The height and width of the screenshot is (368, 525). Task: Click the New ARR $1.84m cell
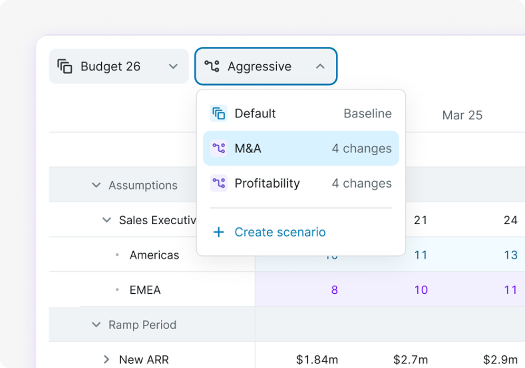317,360
